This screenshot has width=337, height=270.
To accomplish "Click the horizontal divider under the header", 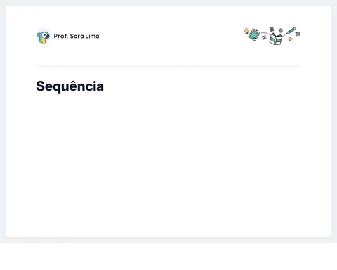I will click(168, 66).
